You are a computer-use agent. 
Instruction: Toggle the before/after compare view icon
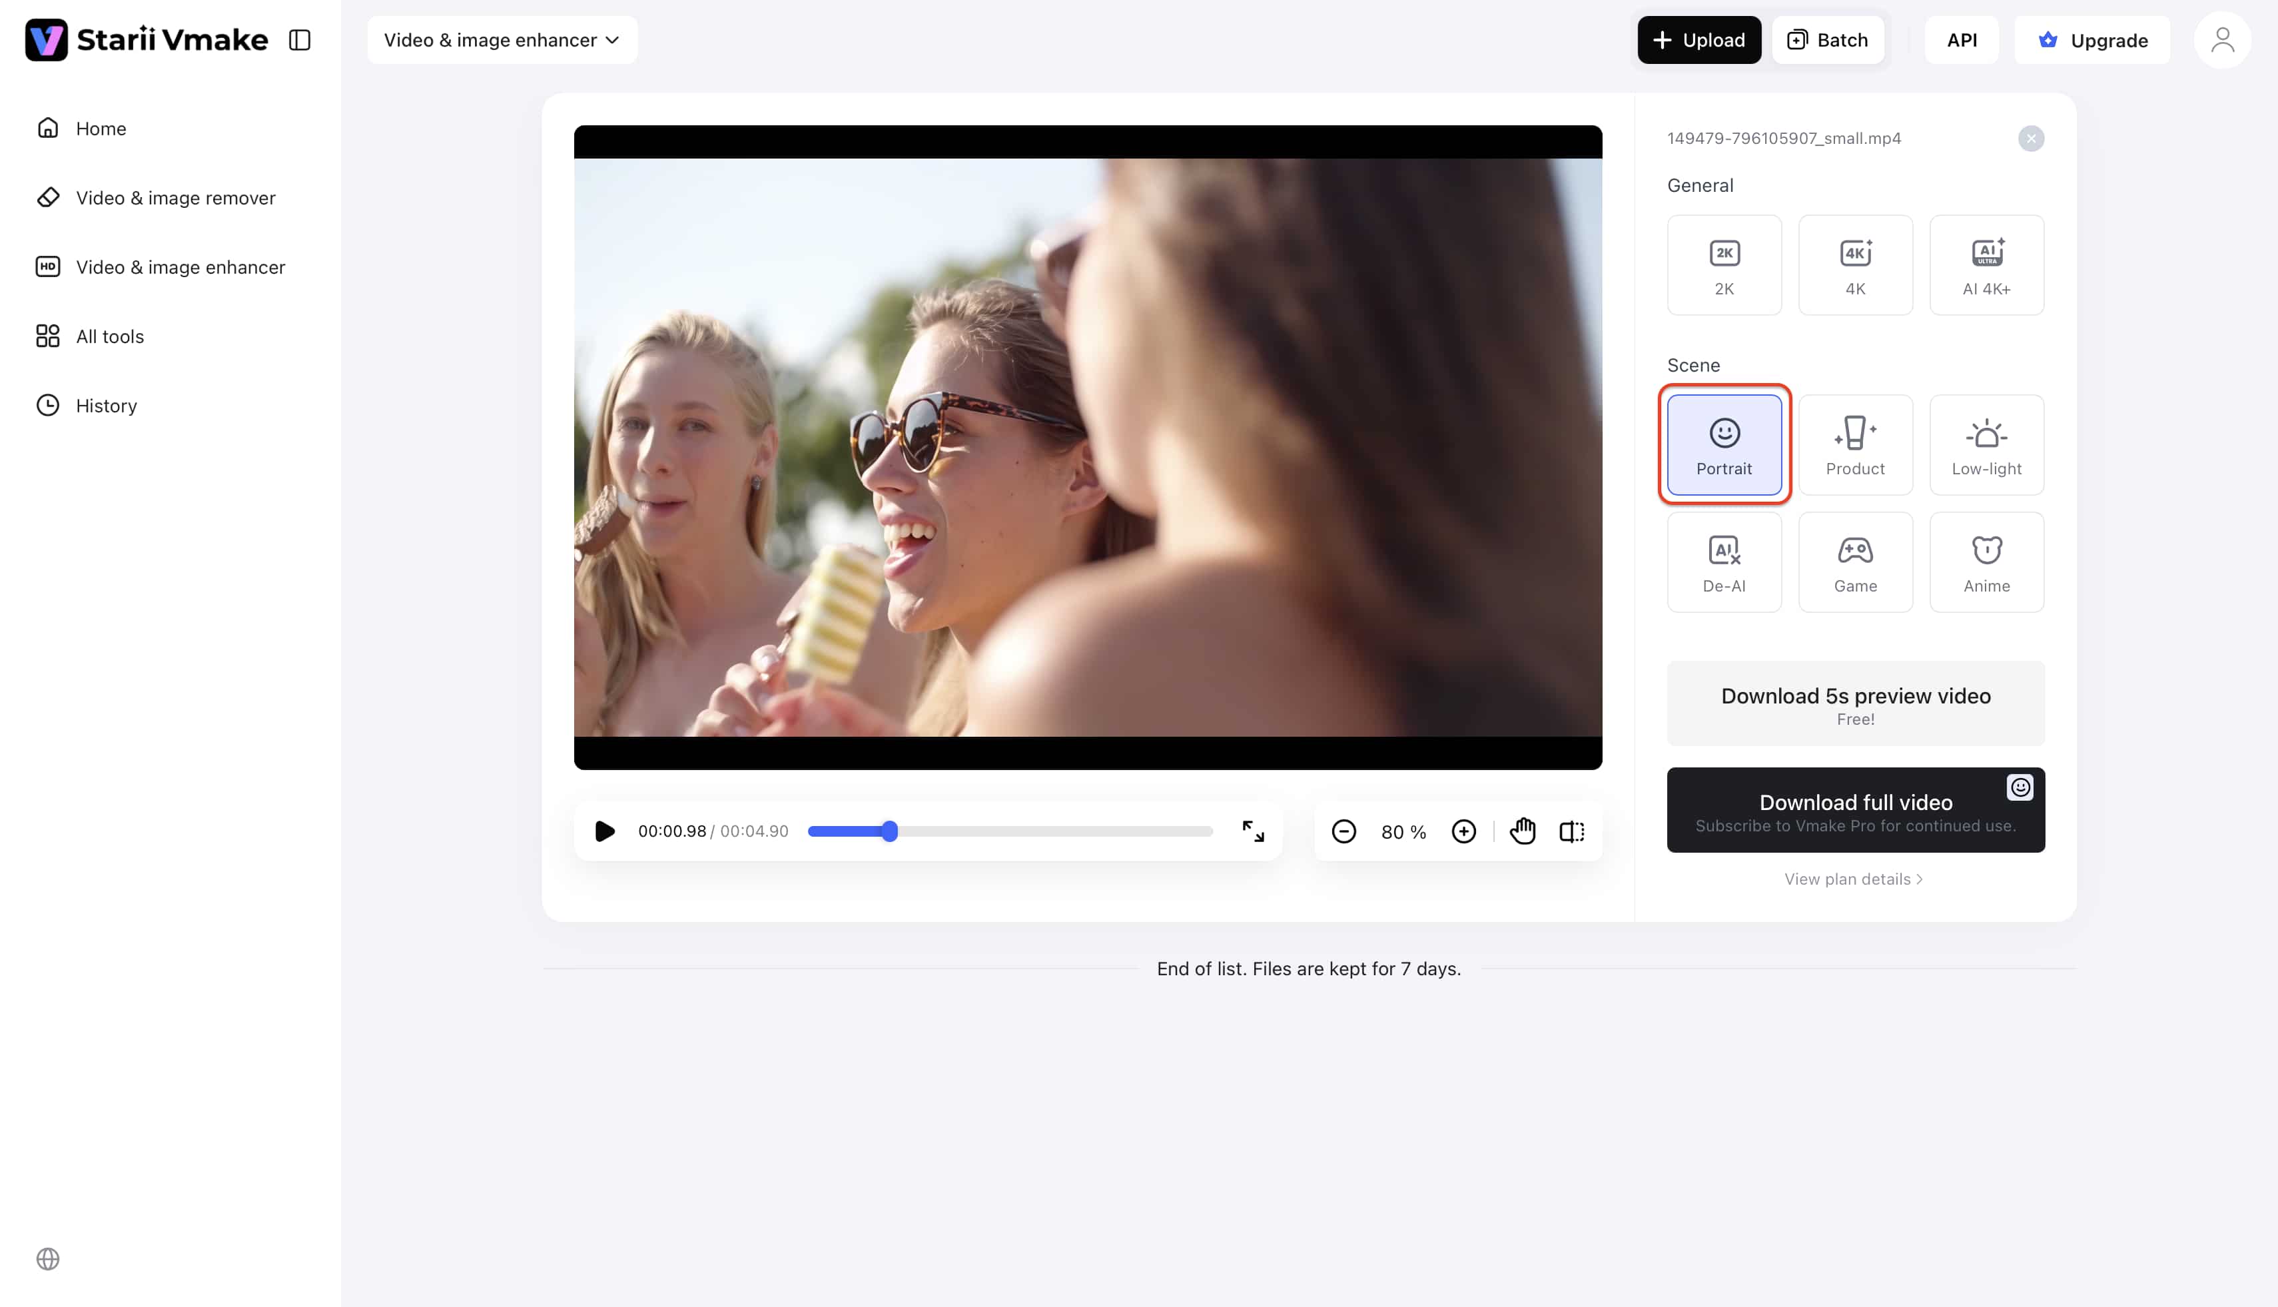1572,831
